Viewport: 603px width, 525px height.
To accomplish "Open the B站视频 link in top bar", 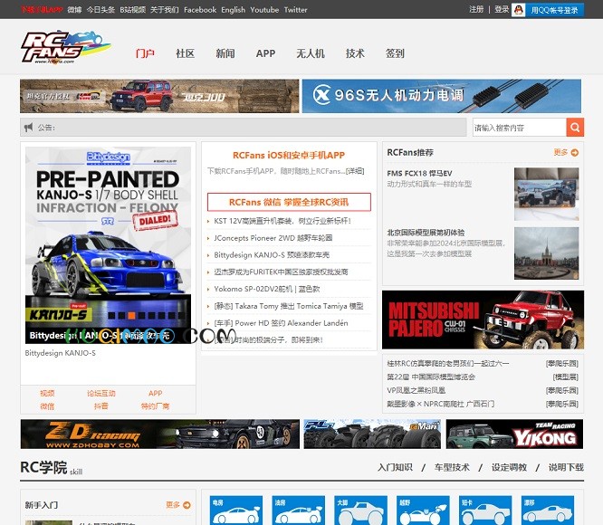I will 133,10.
